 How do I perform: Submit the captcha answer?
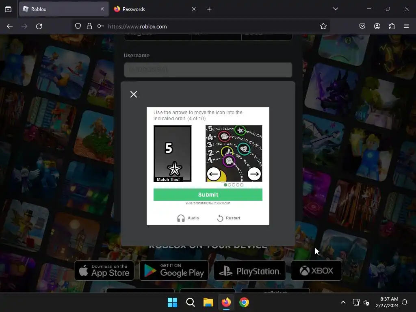pos(208,195)
